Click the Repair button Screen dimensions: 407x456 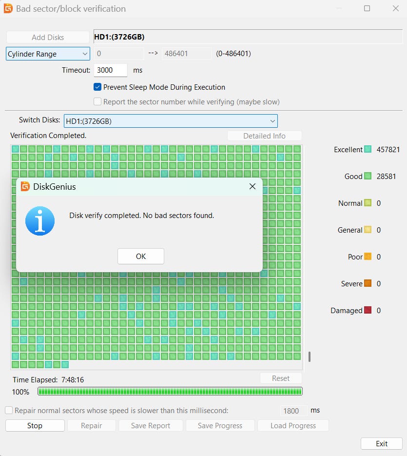pos(91,425)
